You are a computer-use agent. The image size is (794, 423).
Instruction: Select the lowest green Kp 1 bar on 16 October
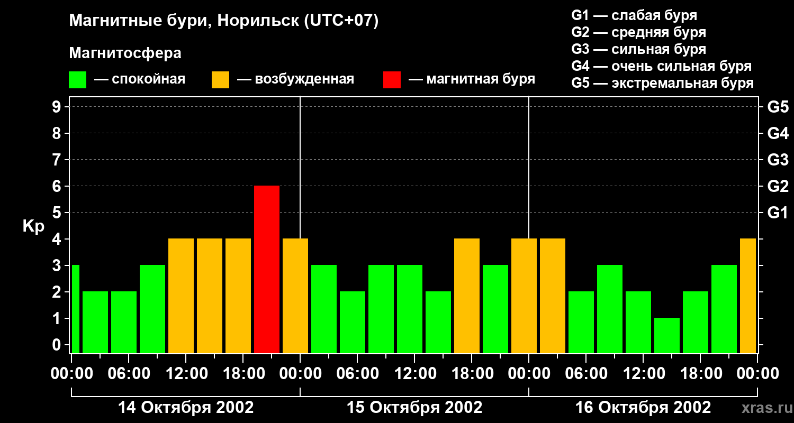coord(667,335)
